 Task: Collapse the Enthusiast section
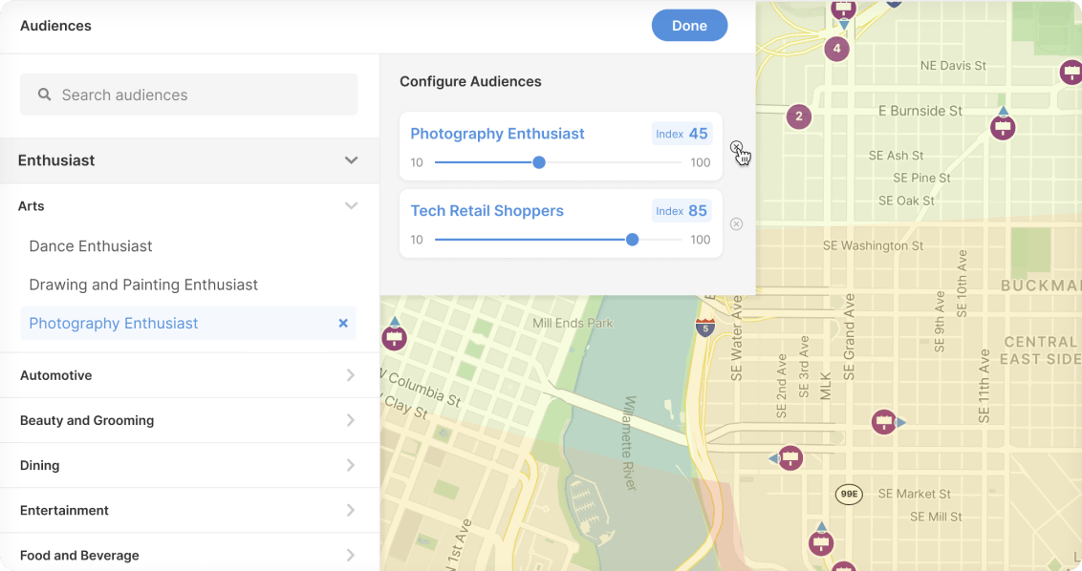click(351, 160)
